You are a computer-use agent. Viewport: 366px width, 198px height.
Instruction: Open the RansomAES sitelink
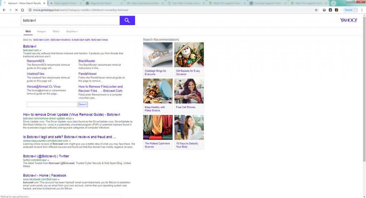35,61
